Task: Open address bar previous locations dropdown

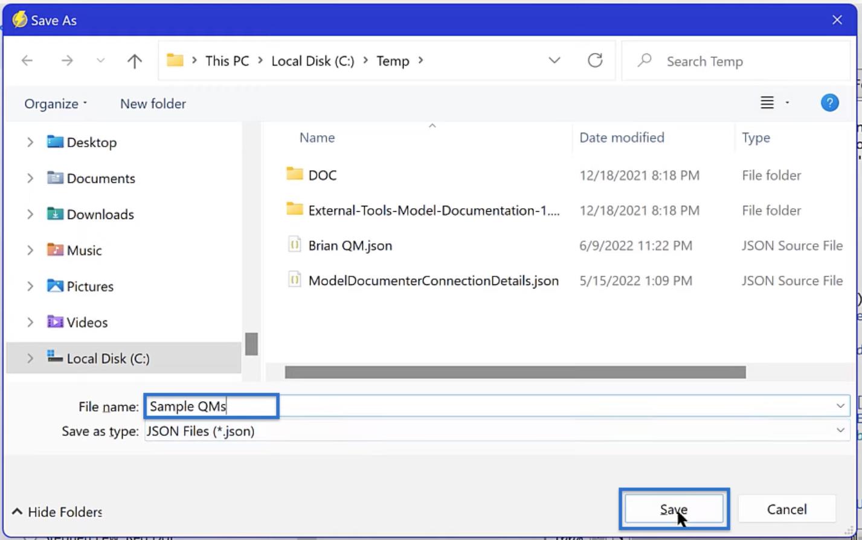Action: point(554,60)
